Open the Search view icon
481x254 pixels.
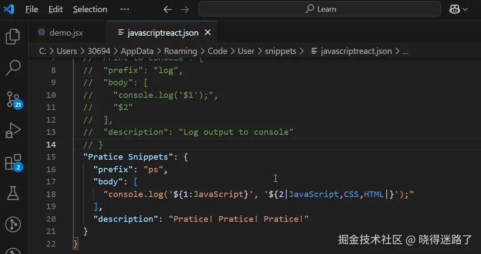[13, 68]
